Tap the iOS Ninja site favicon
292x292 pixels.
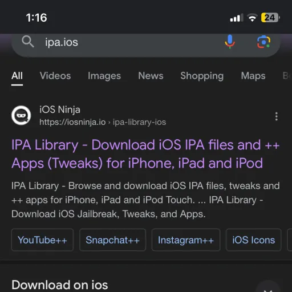point(21,115)
